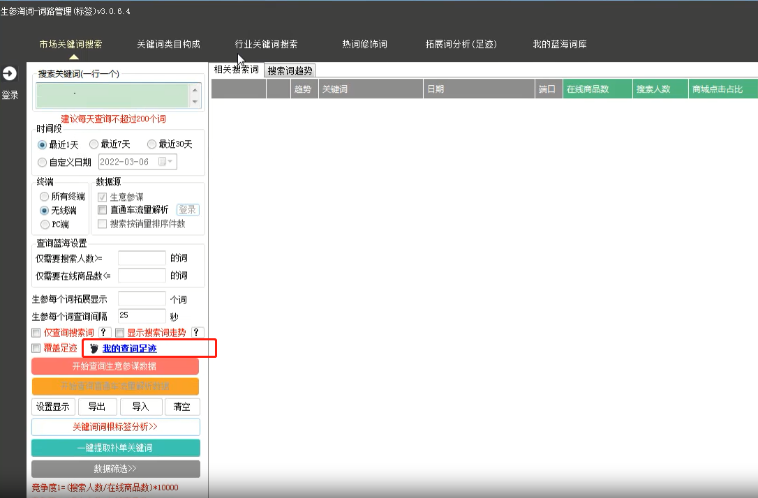Click 一键提取补单关键词 button

116,448
